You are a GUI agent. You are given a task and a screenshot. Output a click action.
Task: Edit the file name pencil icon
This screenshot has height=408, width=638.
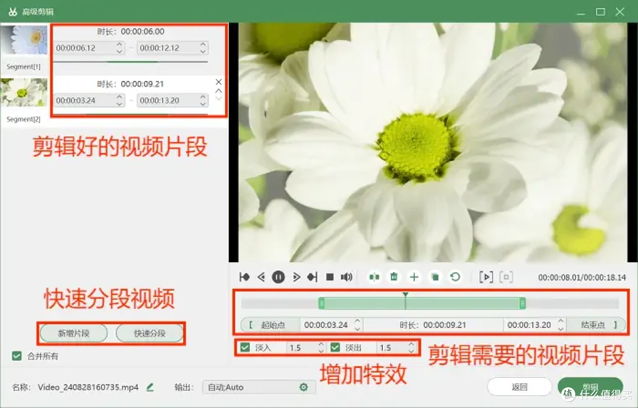coord(150,387)
